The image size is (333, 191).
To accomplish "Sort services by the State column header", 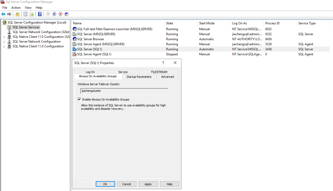I will coord(170,23).
